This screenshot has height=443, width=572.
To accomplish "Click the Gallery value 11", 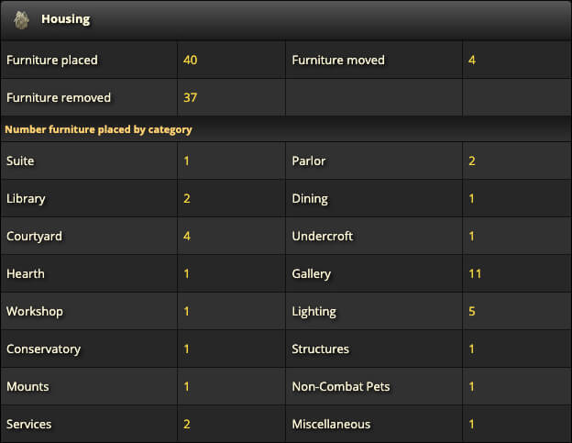I will pos(475,273).
